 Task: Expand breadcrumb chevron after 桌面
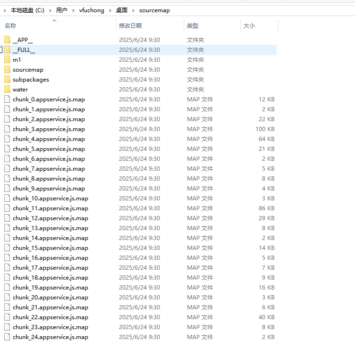133,10
